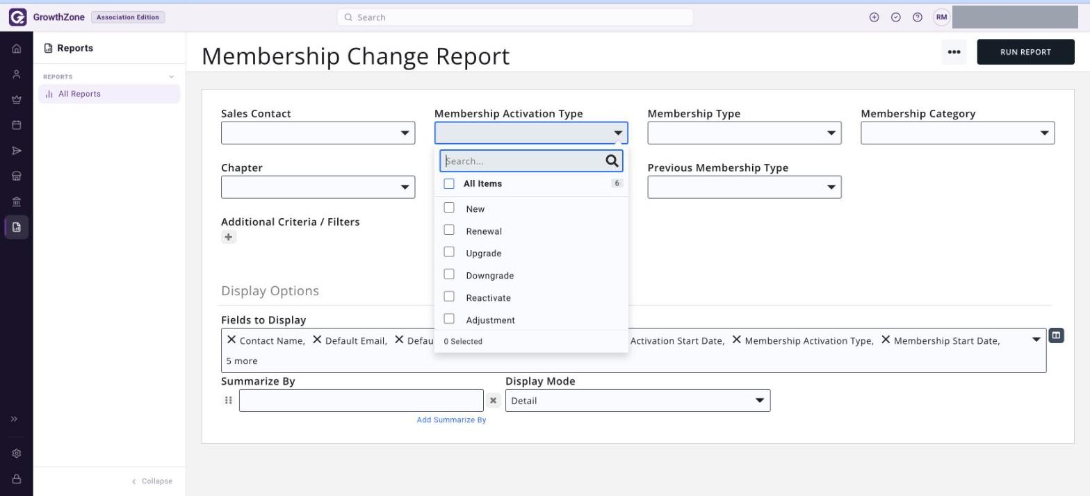Check the Upgrade checkbox
Image resolution: width=1090 pixels, height=496 pixels.
coord(449,252)
